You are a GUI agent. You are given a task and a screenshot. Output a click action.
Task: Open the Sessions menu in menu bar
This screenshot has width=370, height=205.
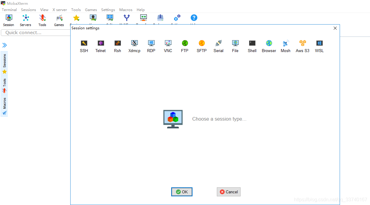(29, 10)
